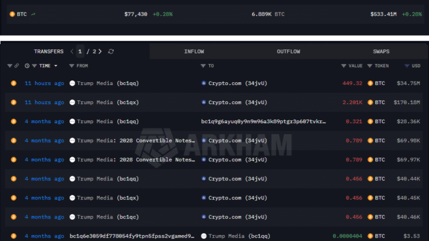Click the 2.201K transfer value

[352, 102]
